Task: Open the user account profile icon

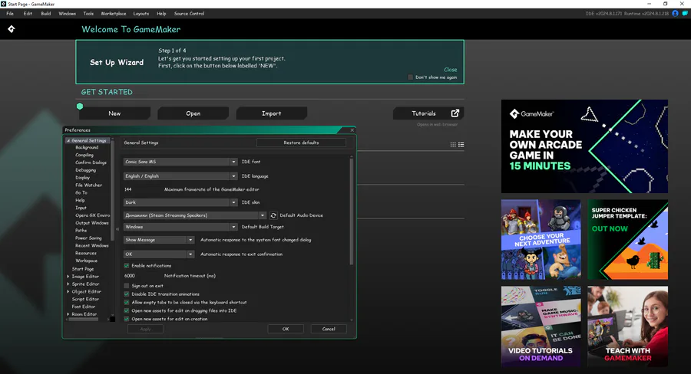Action: coord(675,14)
